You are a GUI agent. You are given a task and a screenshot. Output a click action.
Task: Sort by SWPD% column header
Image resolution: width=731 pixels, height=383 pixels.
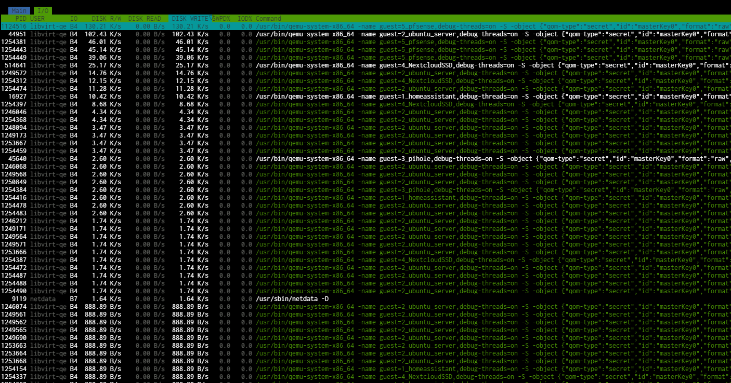point(221,19)
